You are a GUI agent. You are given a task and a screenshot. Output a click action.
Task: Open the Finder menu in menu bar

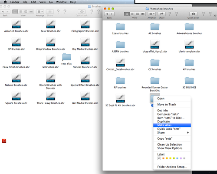(15, 2)
